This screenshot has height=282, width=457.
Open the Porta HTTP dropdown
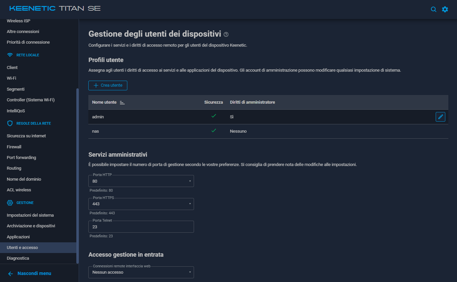point(141,181)
